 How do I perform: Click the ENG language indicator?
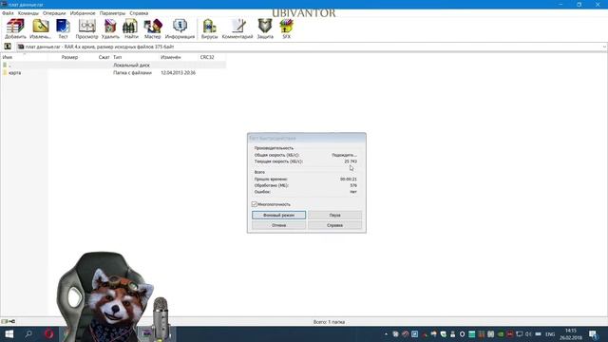point(550,334)
